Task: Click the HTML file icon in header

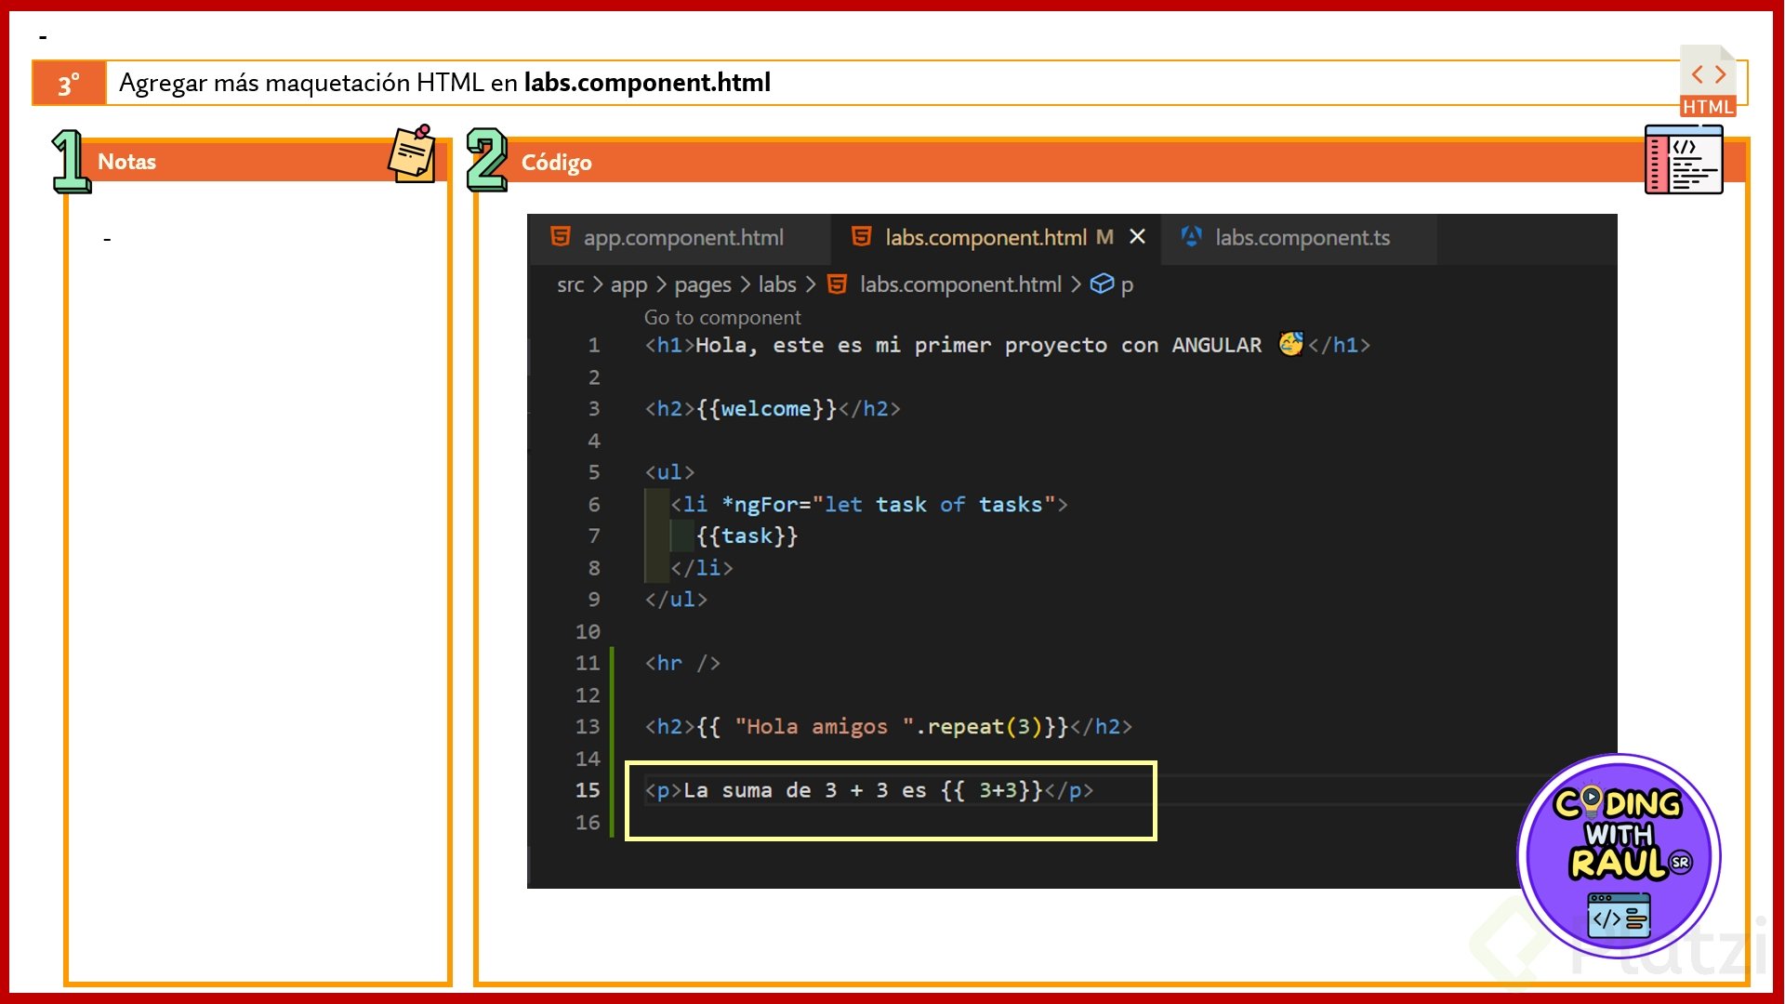Action: (1708, 82)
